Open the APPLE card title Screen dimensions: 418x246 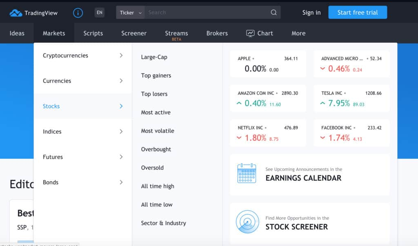coord(244,59)
